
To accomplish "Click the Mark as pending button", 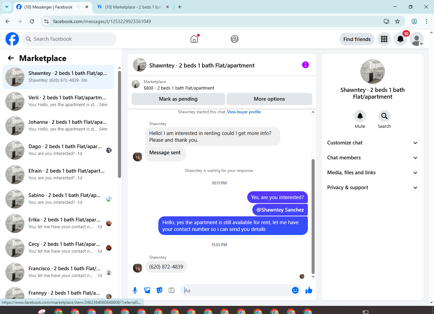I will (x=178, y=99).
